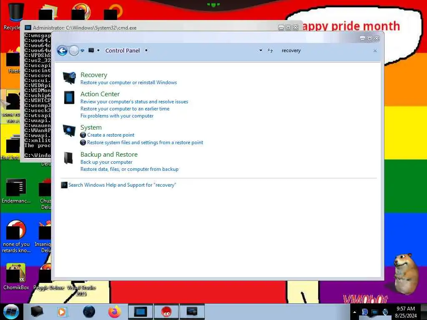Click the Forward arrow in Control Panel
Screen dimensions: 427x320
point(74,50)
